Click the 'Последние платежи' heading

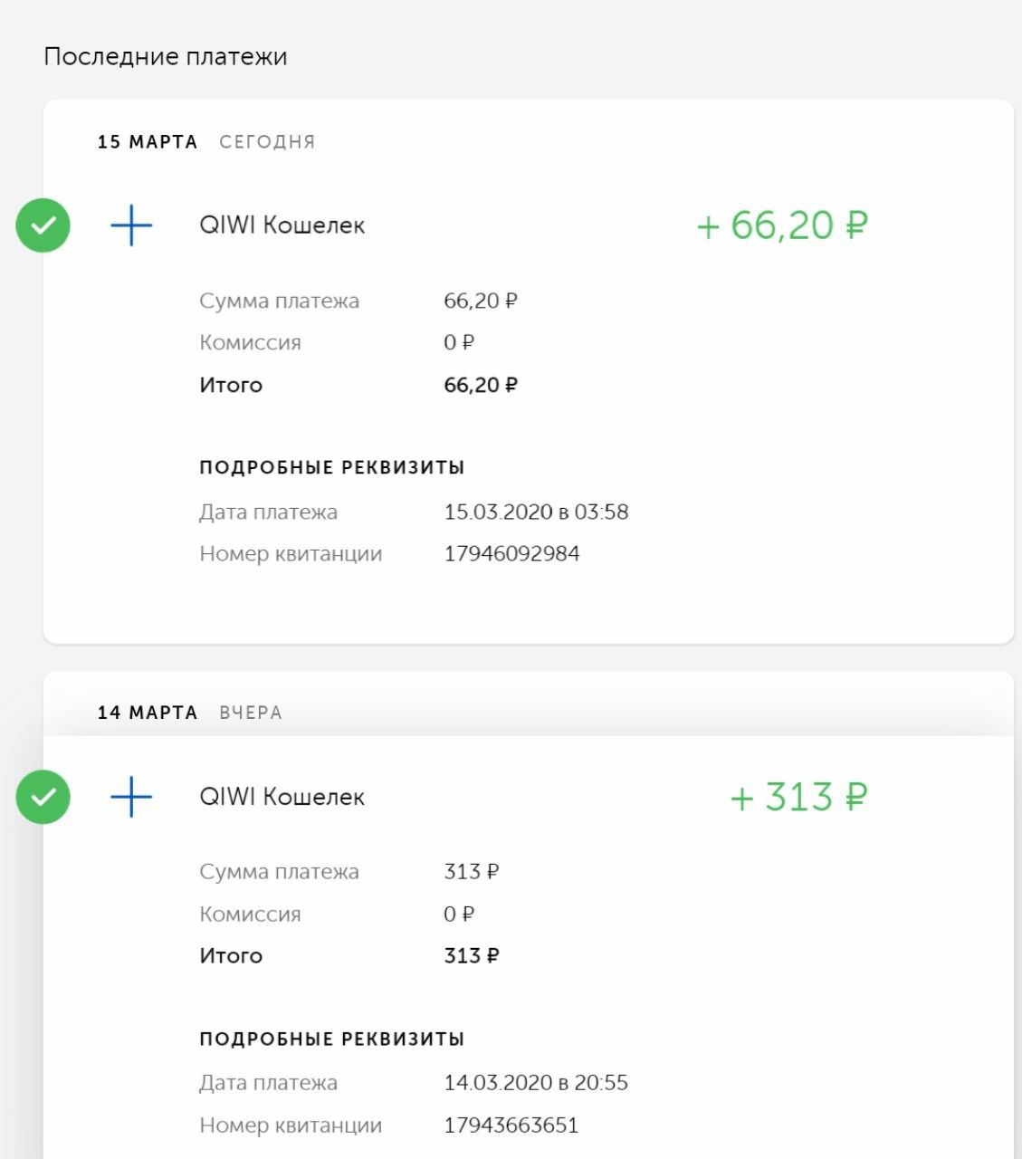(x=166, y=57)
